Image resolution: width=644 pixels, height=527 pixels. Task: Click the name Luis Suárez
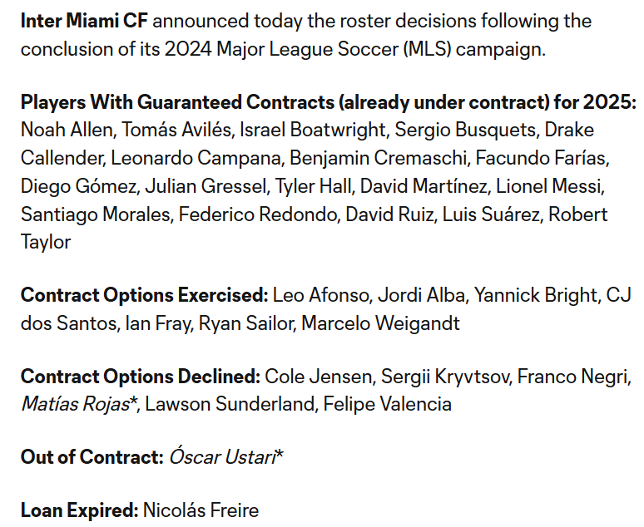tap(490, 214)
